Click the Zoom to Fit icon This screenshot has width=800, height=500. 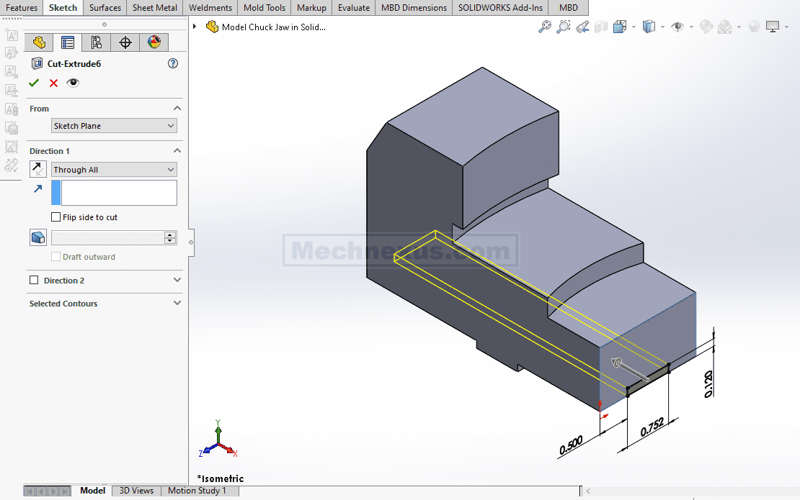pyautogui.click(x=545, y=27)
